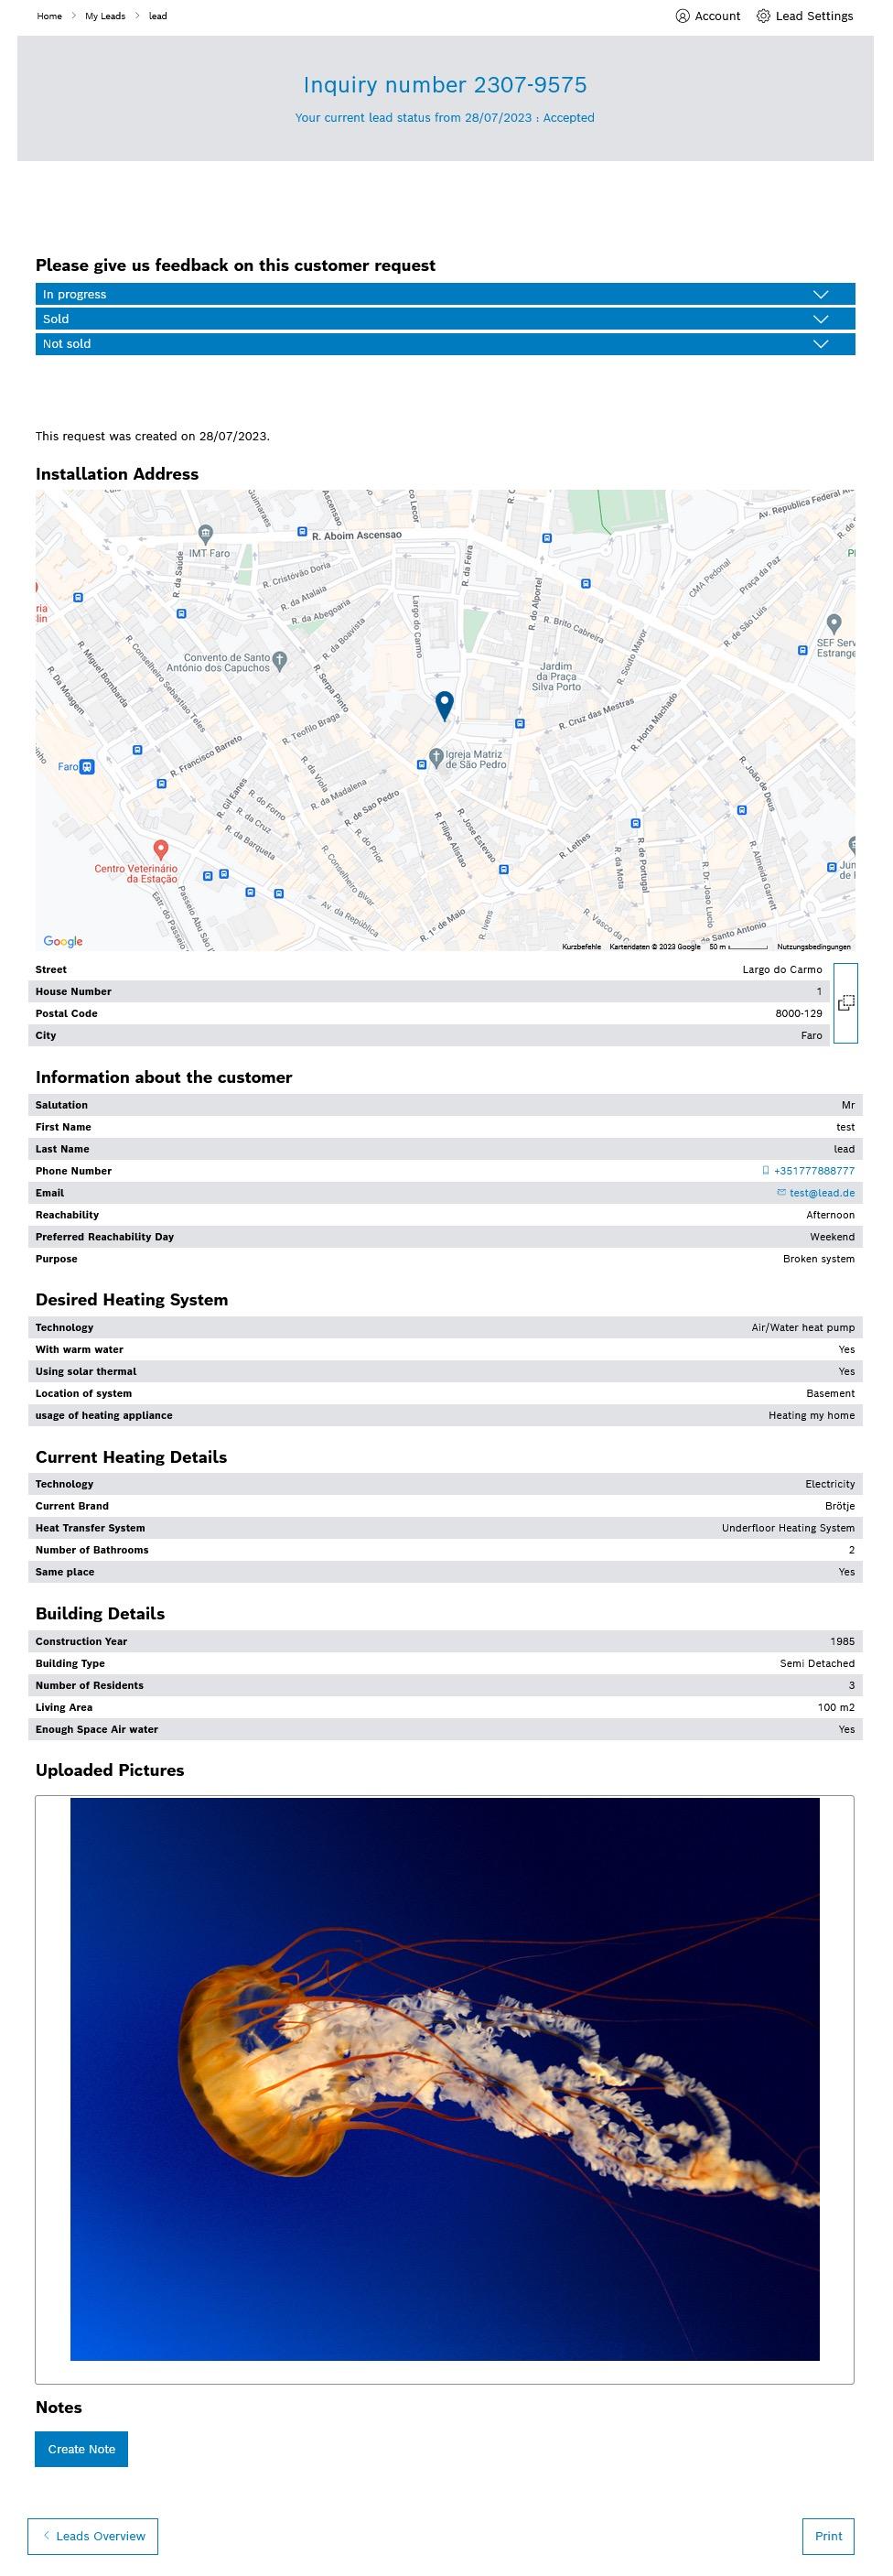
Task: Click the chevron on the Not sold bar
Action: pyautogui.click(x=821, y=343)
